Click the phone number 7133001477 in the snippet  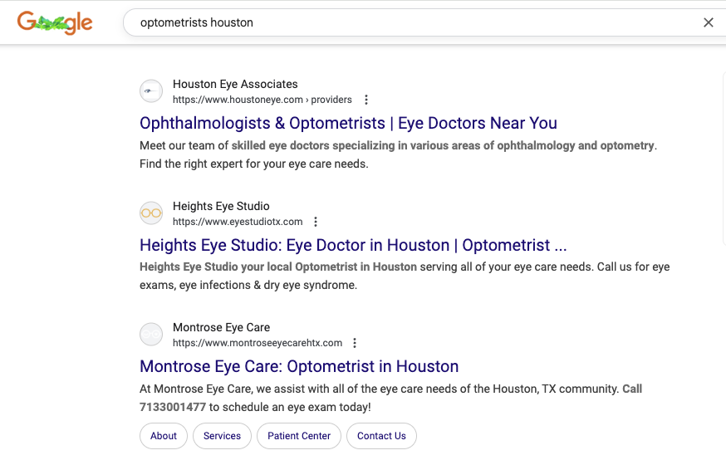coord(173,407)
